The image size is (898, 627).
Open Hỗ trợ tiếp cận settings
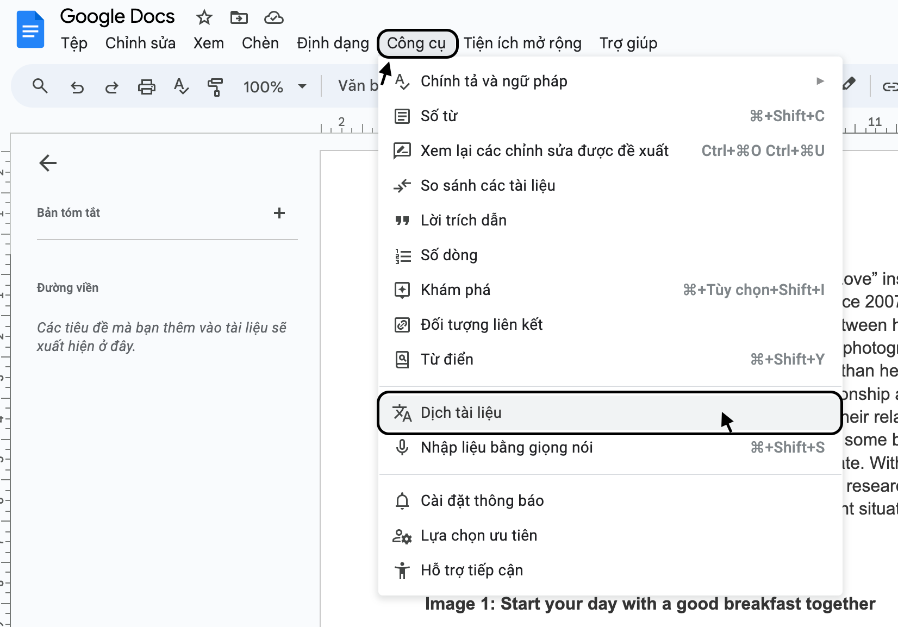[x=609, y=570]
